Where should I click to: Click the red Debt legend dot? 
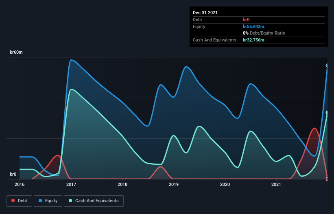point(13,201)
